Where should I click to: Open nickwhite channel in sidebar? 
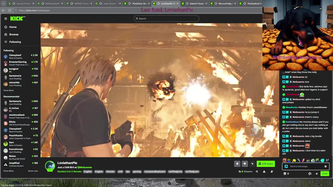click(20, 84)
